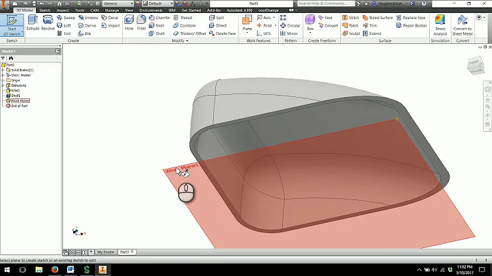Select the Fillet tool
Image resolution: width=492 pixels, height=276 pixels.
tap(141, 23)
